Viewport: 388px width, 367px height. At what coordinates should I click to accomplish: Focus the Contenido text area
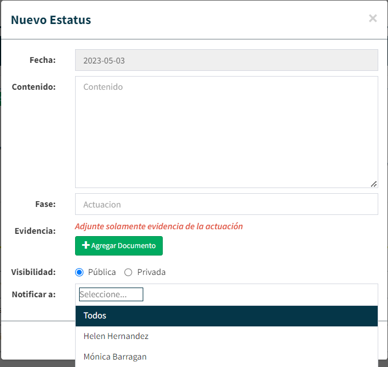point(226,132)
